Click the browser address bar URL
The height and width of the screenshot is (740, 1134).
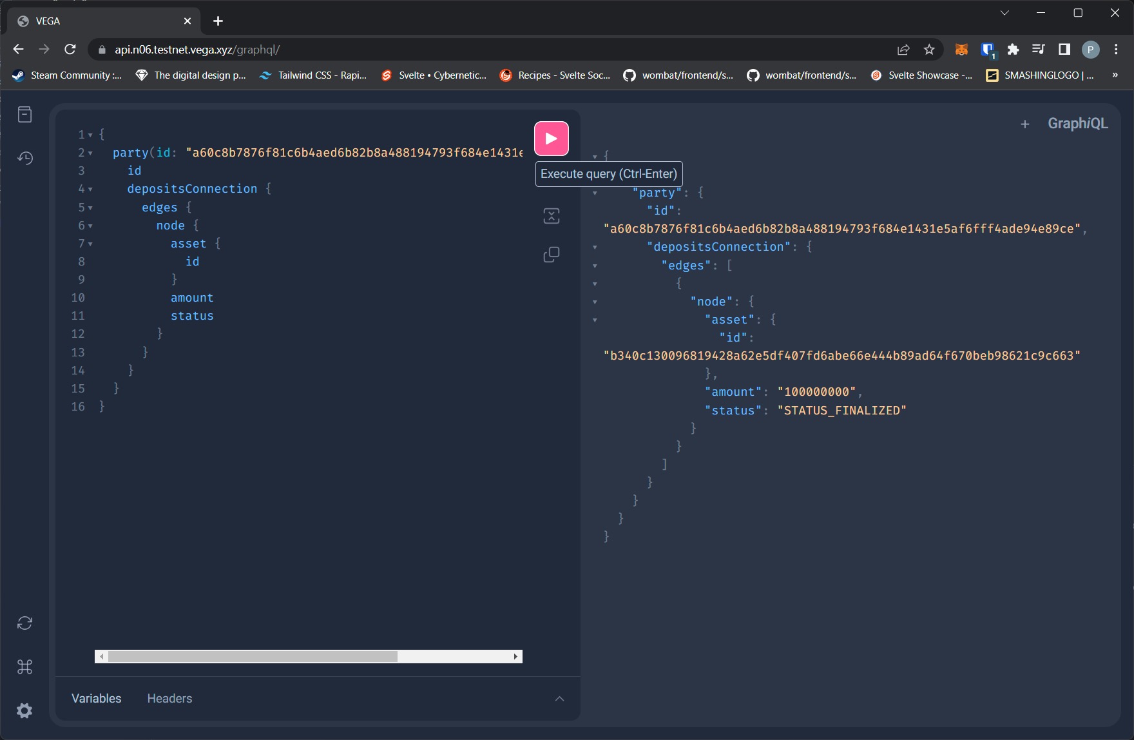193,49
